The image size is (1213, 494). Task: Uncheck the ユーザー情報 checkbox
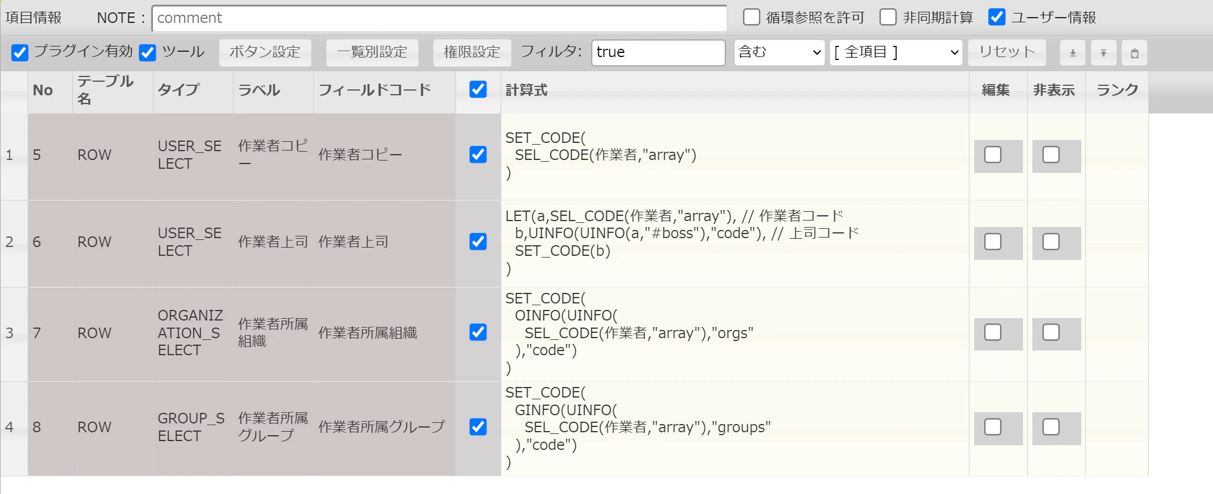coord(997,17)
